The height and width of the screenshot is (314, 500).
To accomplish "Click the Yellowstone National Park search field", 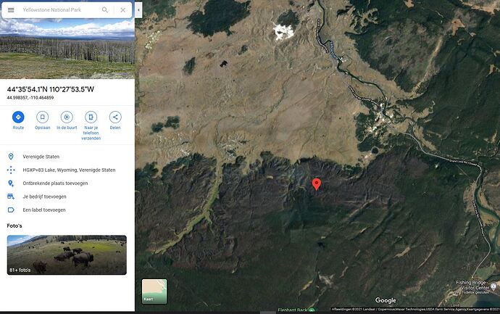I will pos(57,10).
